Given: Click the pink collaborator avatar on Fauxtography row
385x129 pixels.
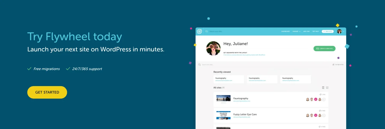Looking at the screenshot, I should [x=316, y=99].
